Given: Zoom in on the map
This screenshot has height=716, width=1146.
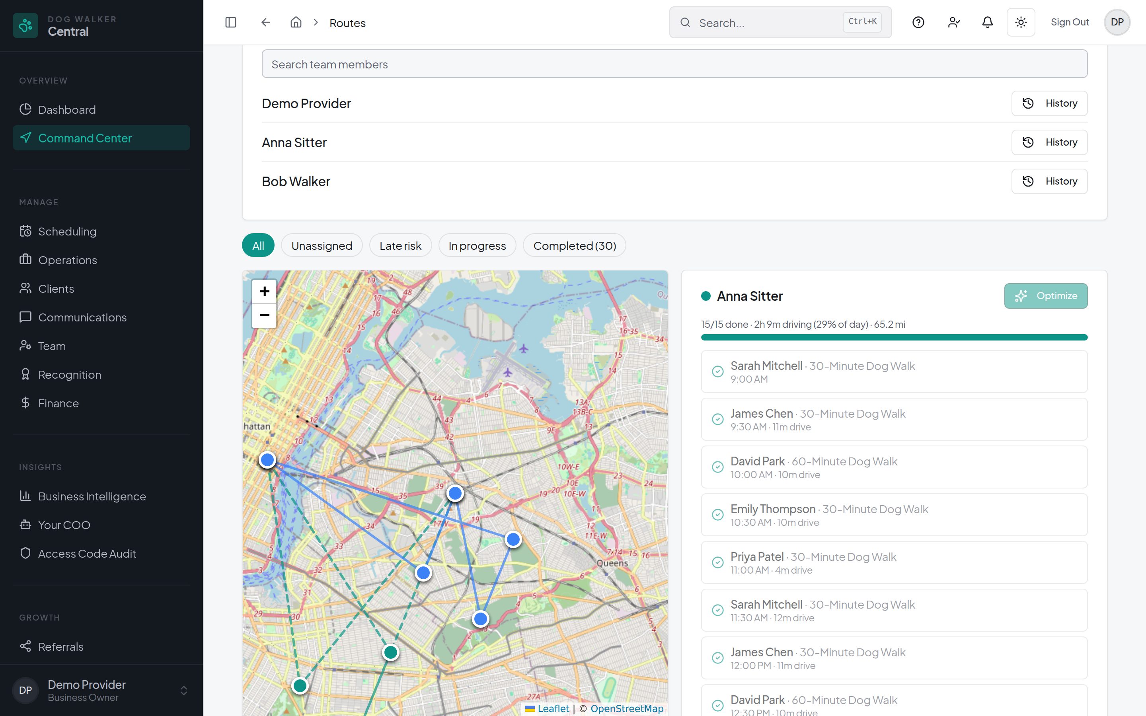Looking at the screenshot, I should (264, 291).
